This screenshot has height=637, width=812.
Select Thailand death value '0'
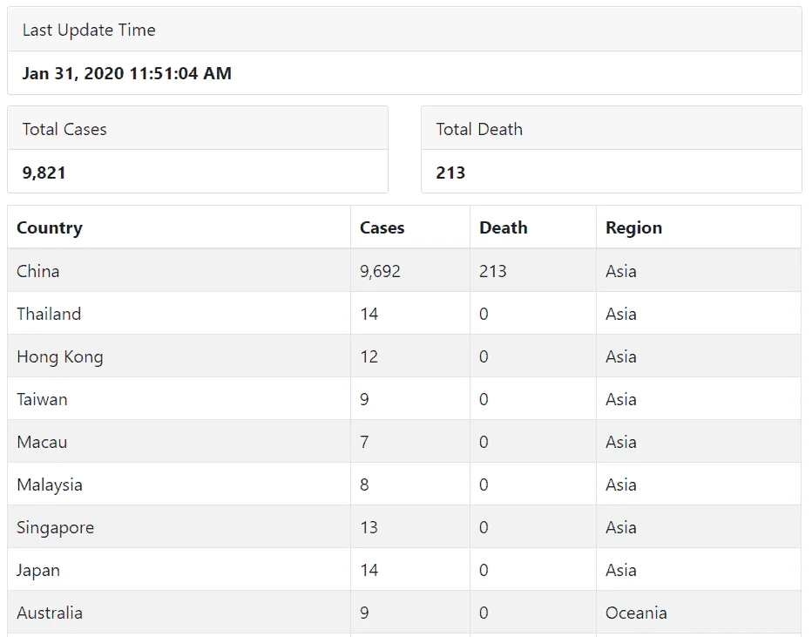484,314
